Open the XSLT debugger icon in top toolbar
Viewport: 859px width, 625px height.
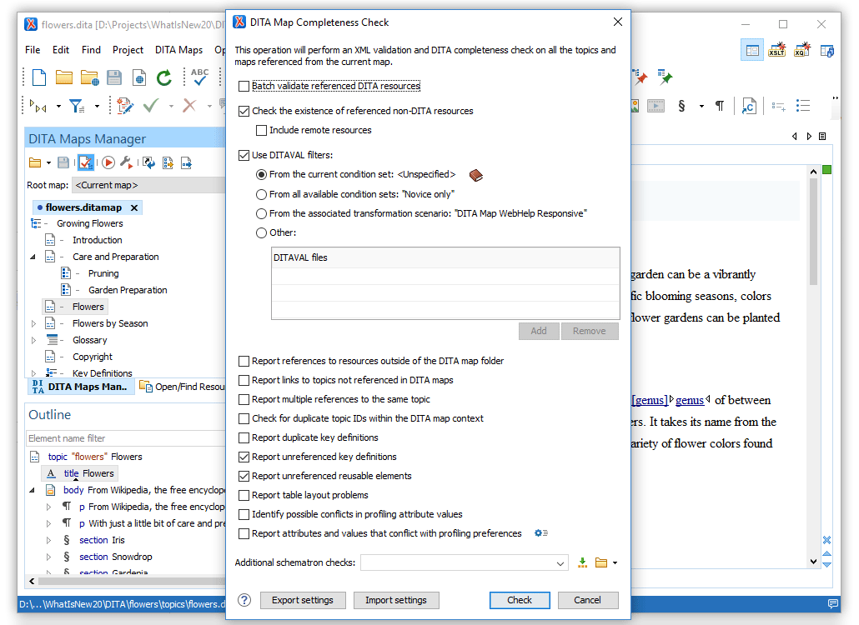pyautogui.click(x=776, y=51)
